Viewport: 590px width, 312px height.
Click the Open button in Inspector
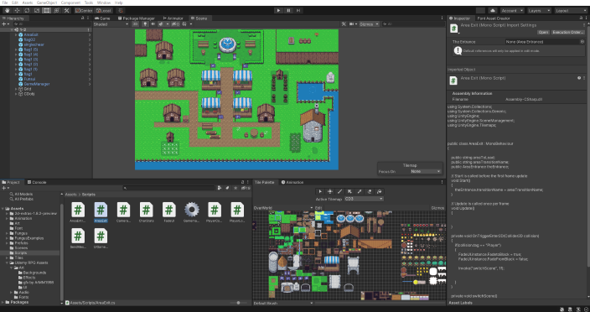543,33
